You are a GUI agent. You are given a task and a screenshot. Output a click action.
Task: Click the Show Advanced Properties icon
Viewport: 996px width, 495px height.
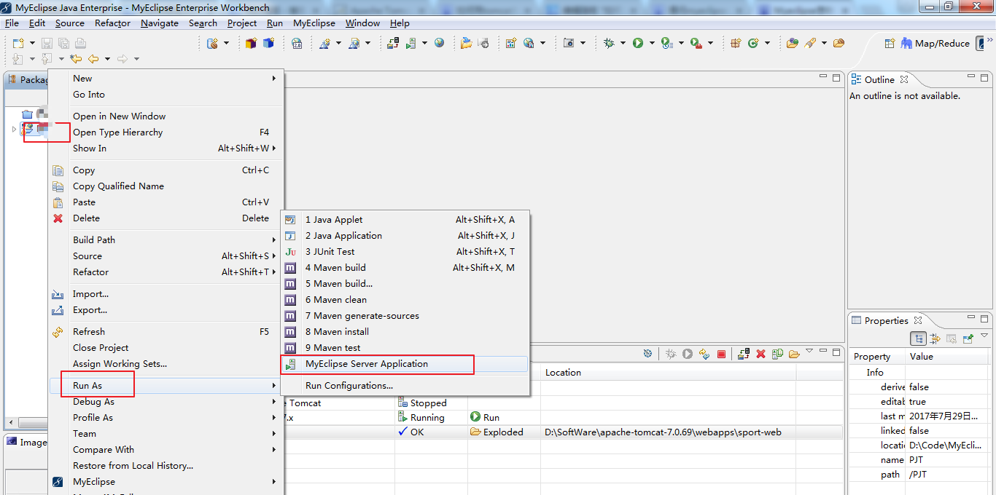coord(935,338)
